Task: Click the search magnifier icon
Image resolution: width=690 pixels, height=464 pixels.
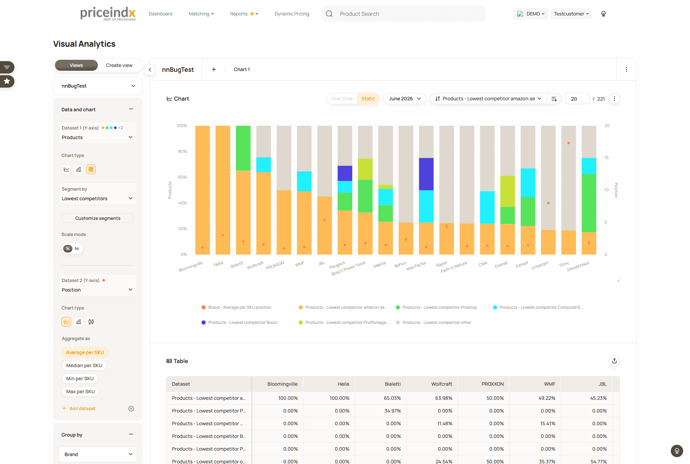Action: (329, 14)
